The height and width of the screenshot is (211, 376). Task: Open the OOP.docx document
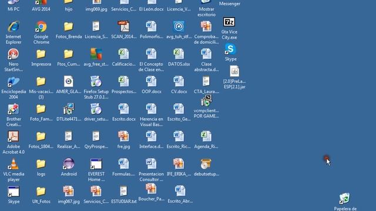coord(152,82)
